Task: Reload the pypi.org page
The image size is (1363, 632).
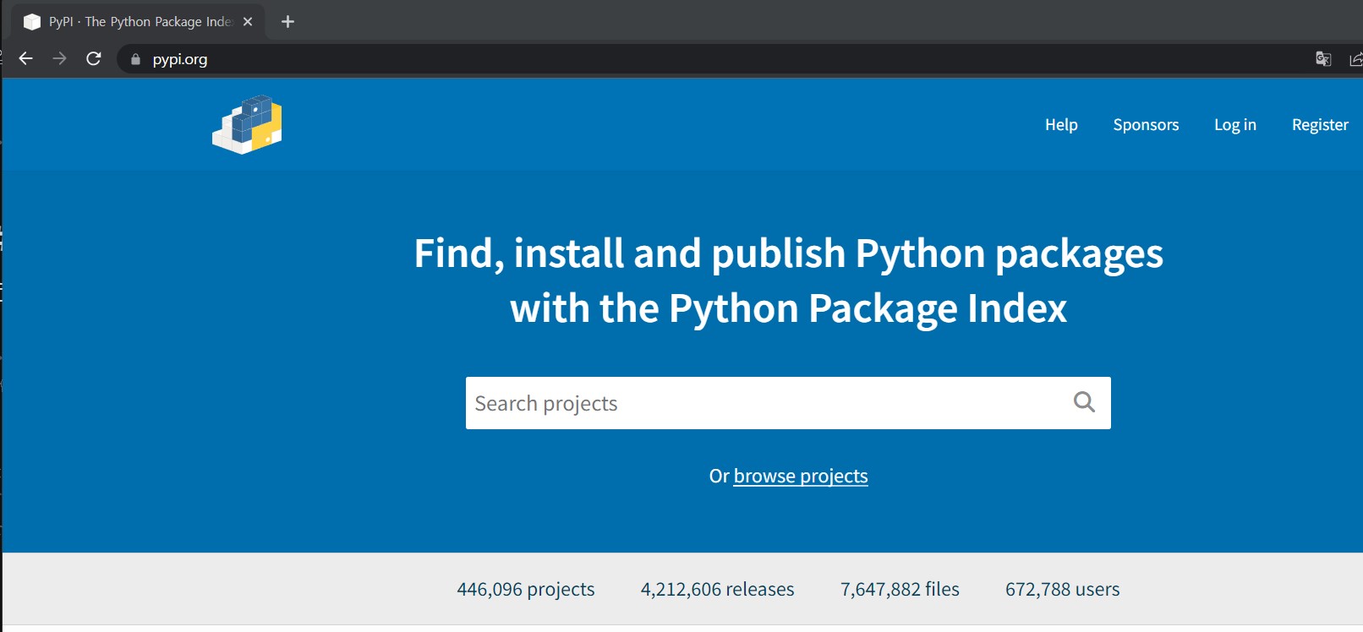Action: point(94,58)
